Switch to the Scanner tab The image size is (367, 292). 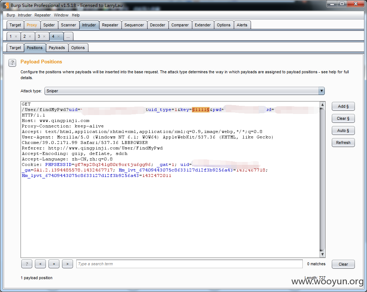68,25
